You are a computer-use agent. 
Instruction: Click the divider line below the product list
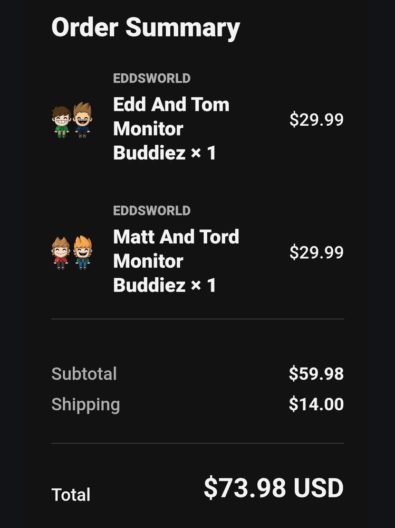(x=197, y=319)
